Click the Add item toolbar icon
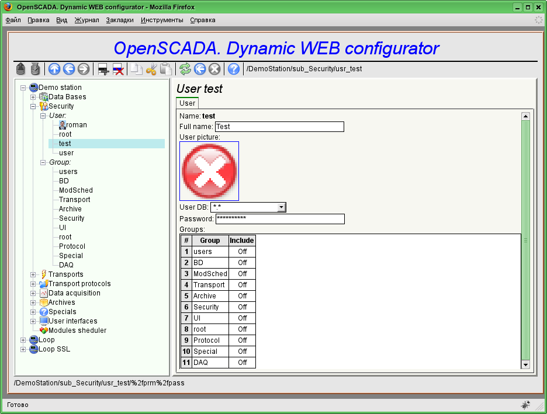The image size is (547, 414). [103, 69]
